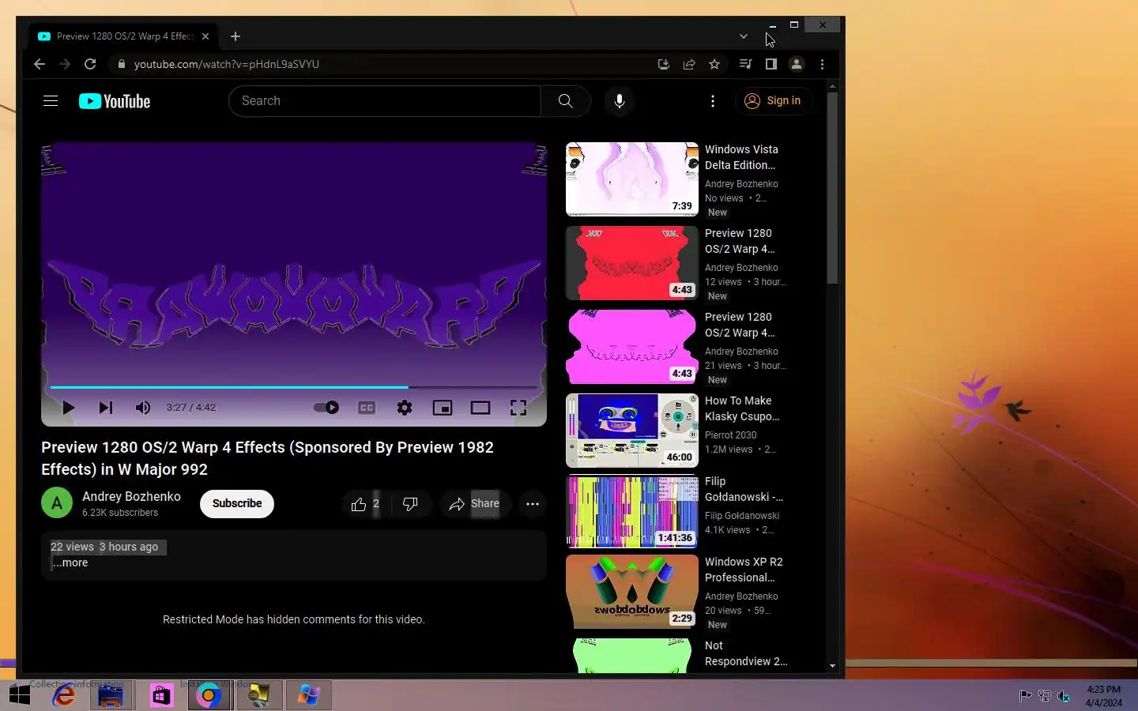Like the video with thumbs up

pyautogui.click(x=365, y=504)
